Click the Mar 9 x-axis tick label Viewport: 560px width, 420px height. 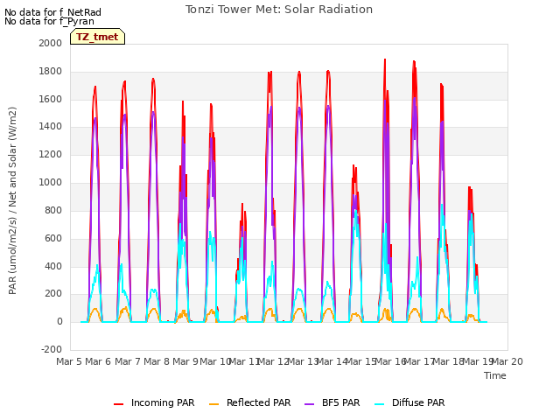[x=185, y=361]
